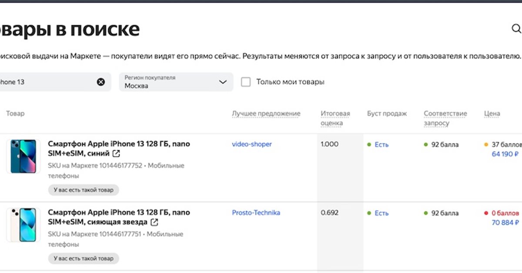Open the video-shoper seller link

coord(251,144)
